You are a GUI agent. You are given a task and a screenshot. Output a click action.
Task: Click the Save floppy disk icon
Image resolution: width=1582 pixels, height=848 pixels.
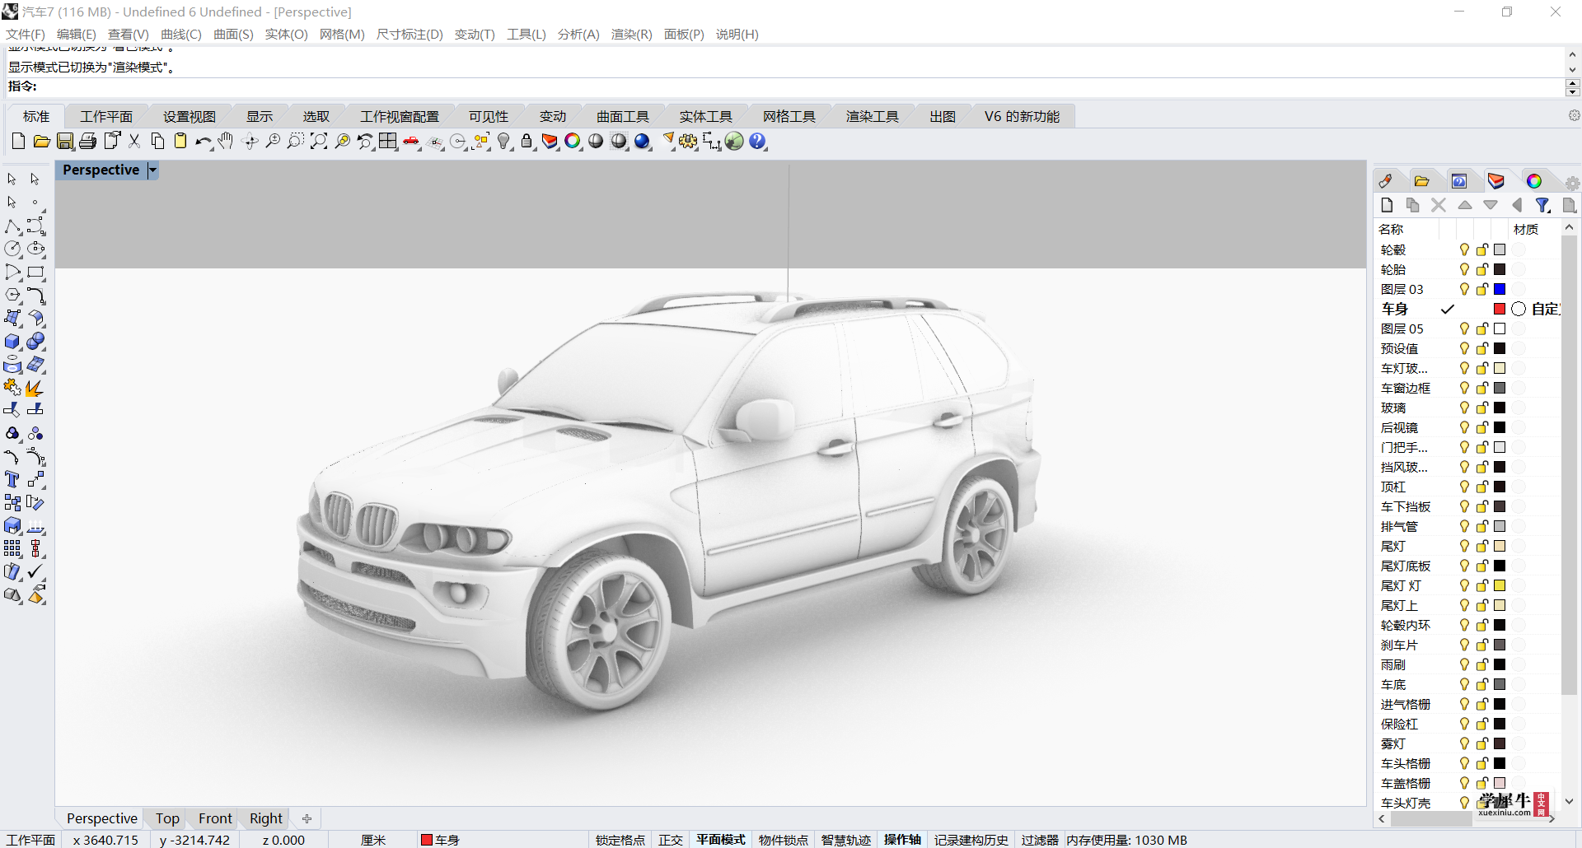(x=65, y=142)
